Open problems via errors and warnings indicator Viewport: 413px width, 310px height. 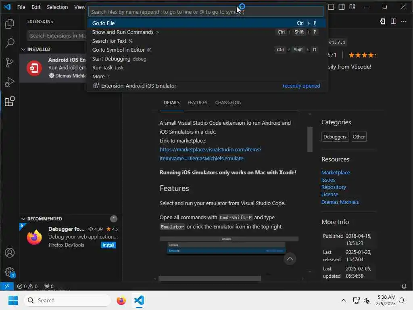[x=27, y=286]
